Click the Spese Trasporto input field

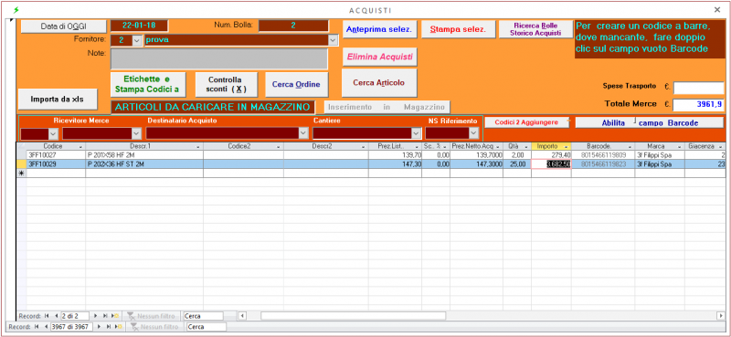pyautogui.click(x=698, y=88)
